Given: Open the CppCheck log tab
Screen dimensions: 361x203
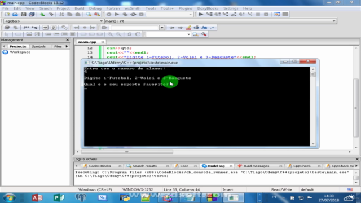Looking at the screenshot, I should (x=302, y=166).
